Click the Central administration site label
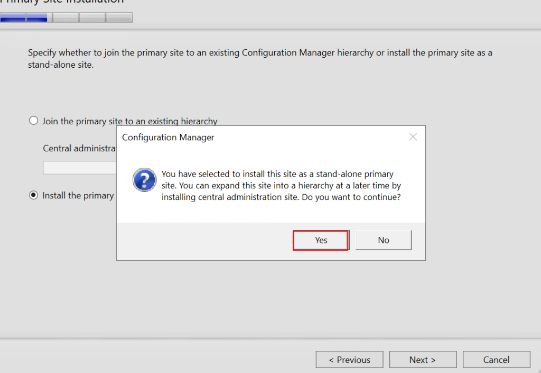Screen dimensions: 541x373 [x=79, y=149]
